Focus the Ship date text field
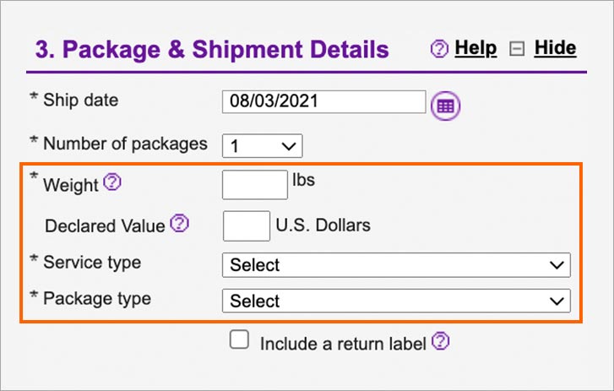 [323, 102]
